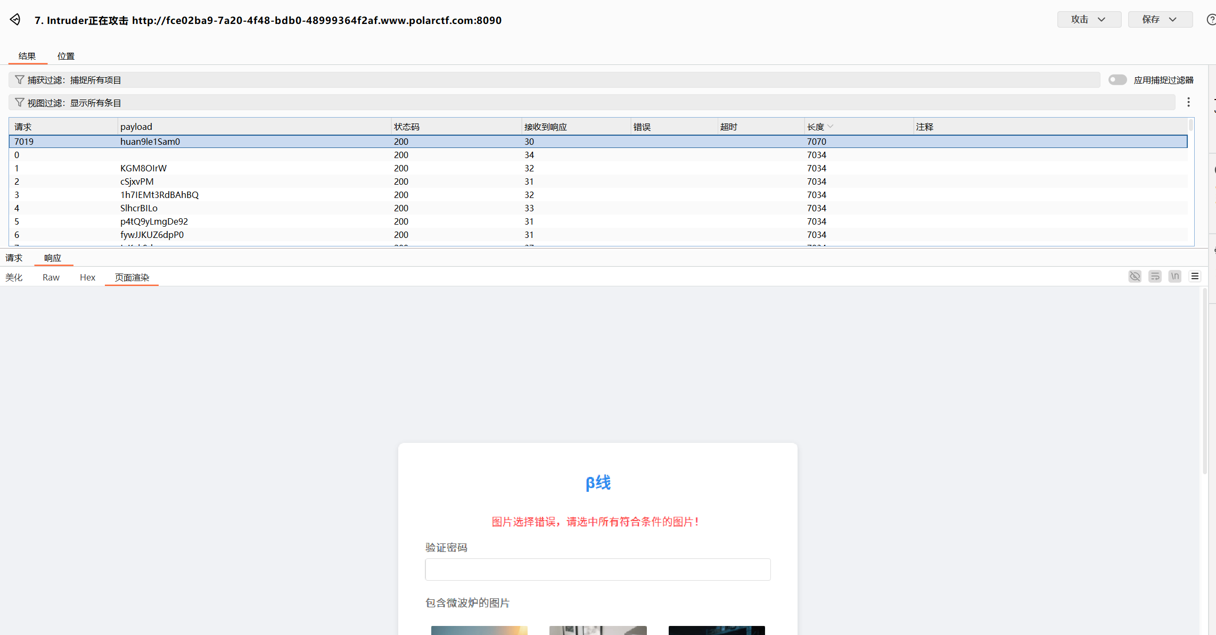Toggle the line wrap icon
This screenshot has height=635, width=1216.
(x=1155, y=276)
